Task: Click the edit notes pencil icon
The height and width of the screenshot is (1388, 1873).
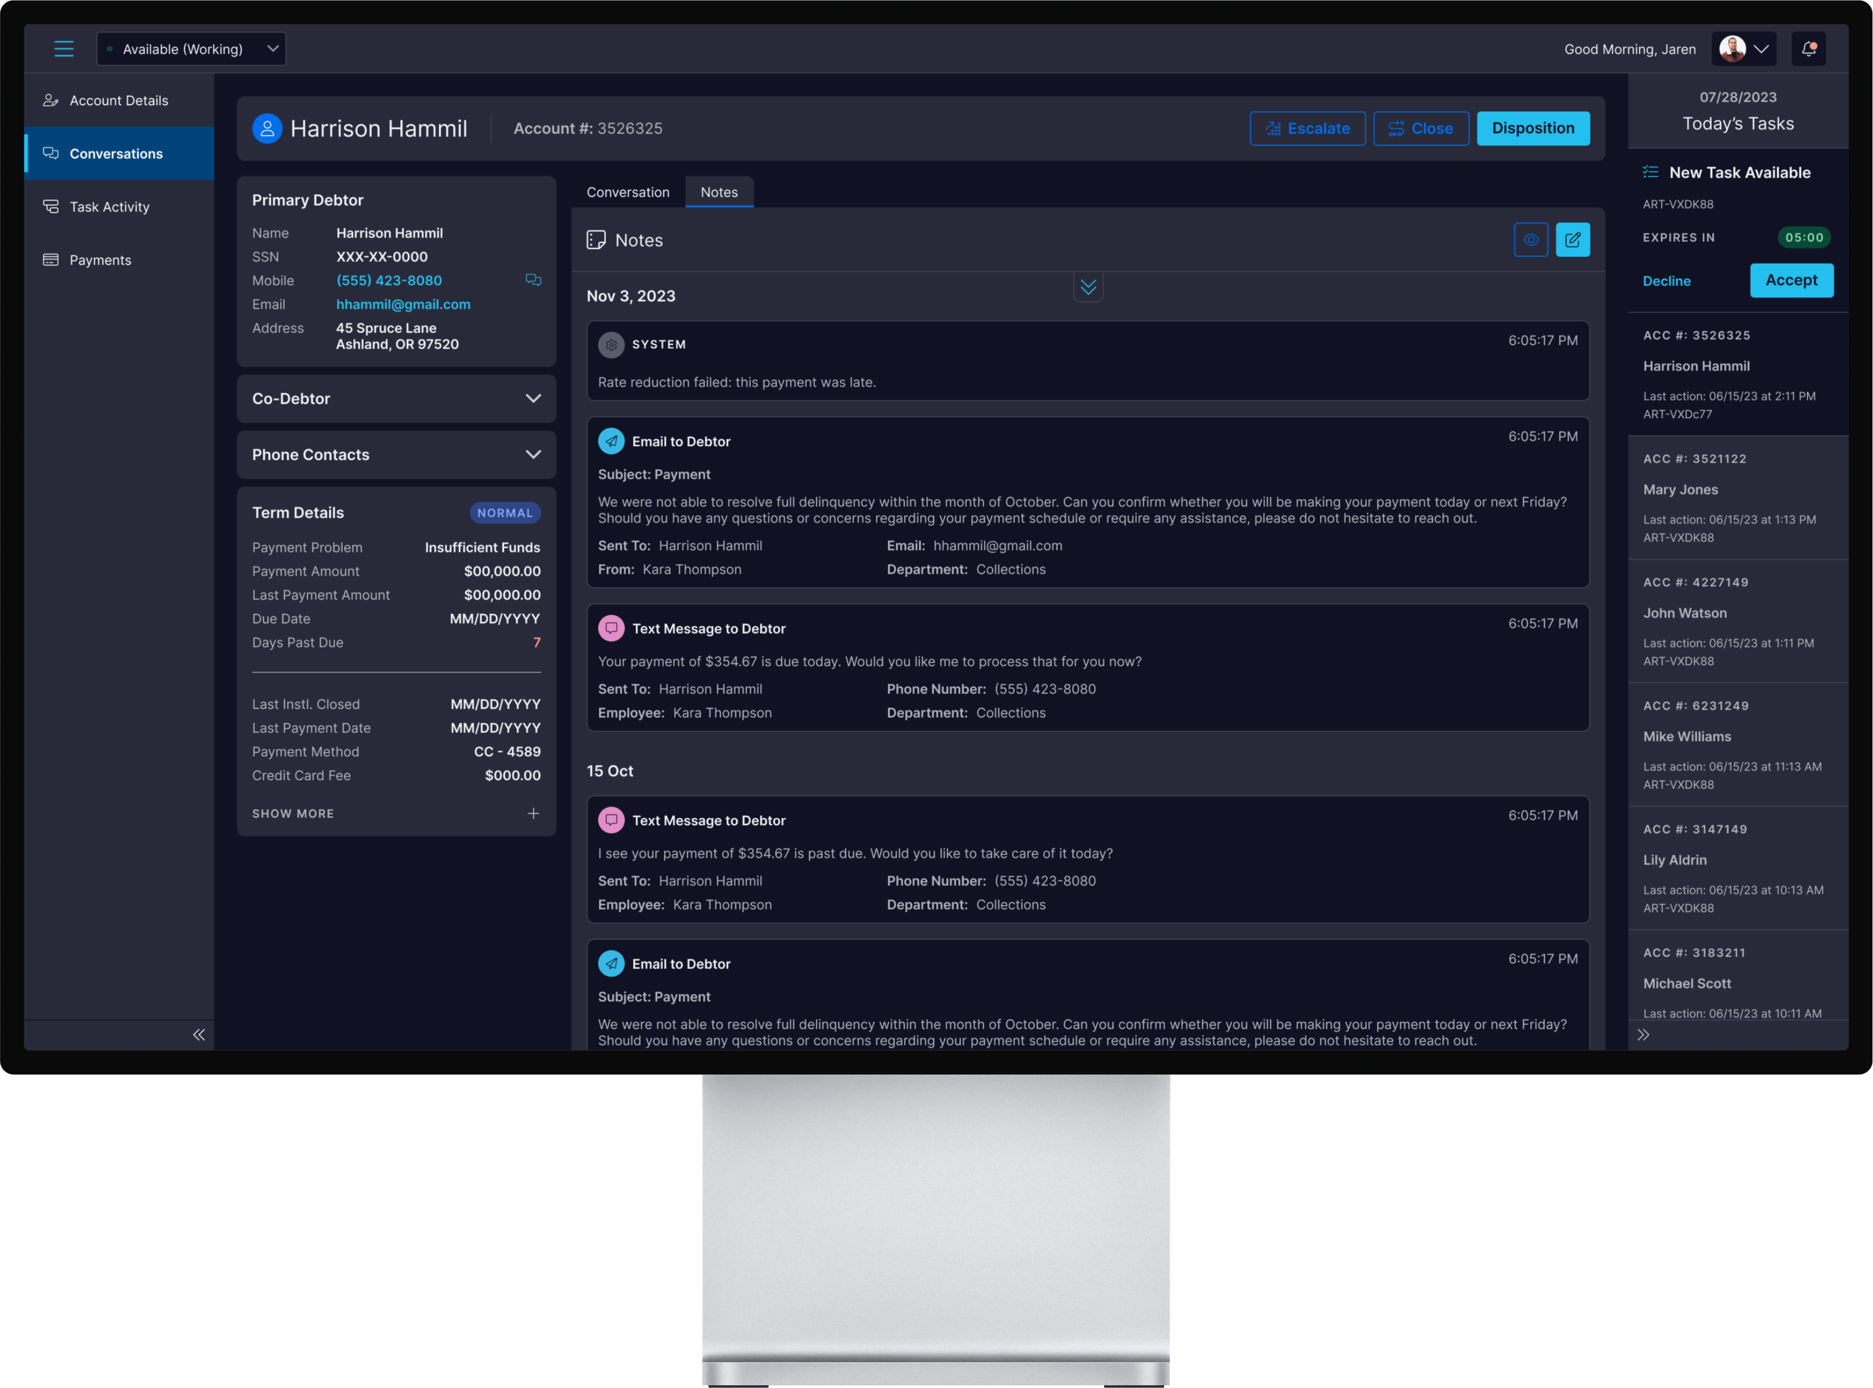Action: [1572, 240]
